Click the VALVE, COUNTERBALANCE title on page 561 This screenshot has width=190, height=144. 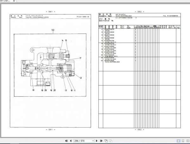point(37,17)
